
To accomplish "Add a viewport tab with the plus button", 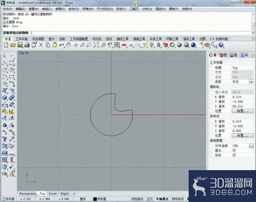I will (74, 193).
